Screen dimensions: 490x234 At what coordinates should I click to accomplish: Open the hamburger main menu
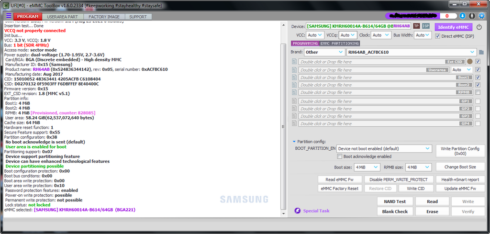[x=9, y=16]
